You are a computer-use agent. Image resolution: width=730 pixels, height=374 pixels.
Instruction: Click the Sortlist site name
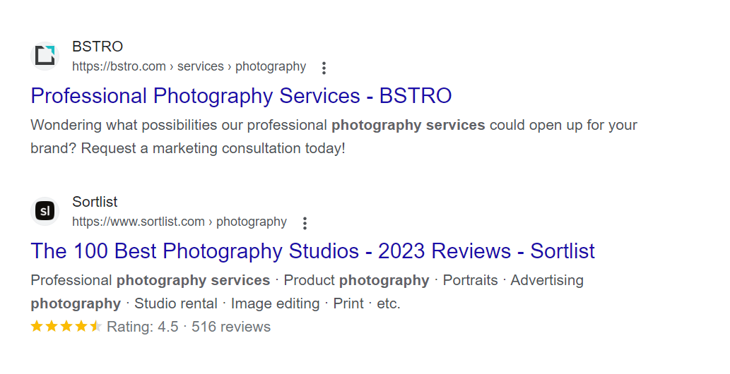coord(95,202)
